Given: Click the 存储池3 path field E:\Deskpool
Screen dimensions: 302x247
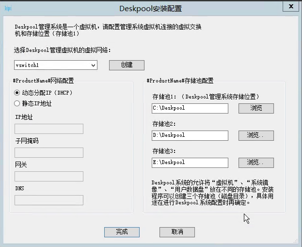Looking at the screenshot, I should pos(190,163).
